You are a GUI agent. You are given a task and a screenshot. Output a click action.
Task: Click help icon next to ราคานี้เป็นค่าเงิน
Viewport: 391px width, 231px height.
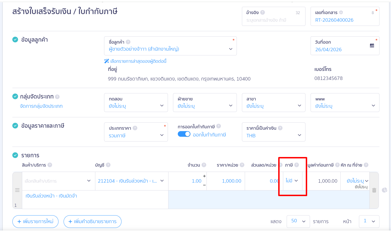tap(280, 128)
